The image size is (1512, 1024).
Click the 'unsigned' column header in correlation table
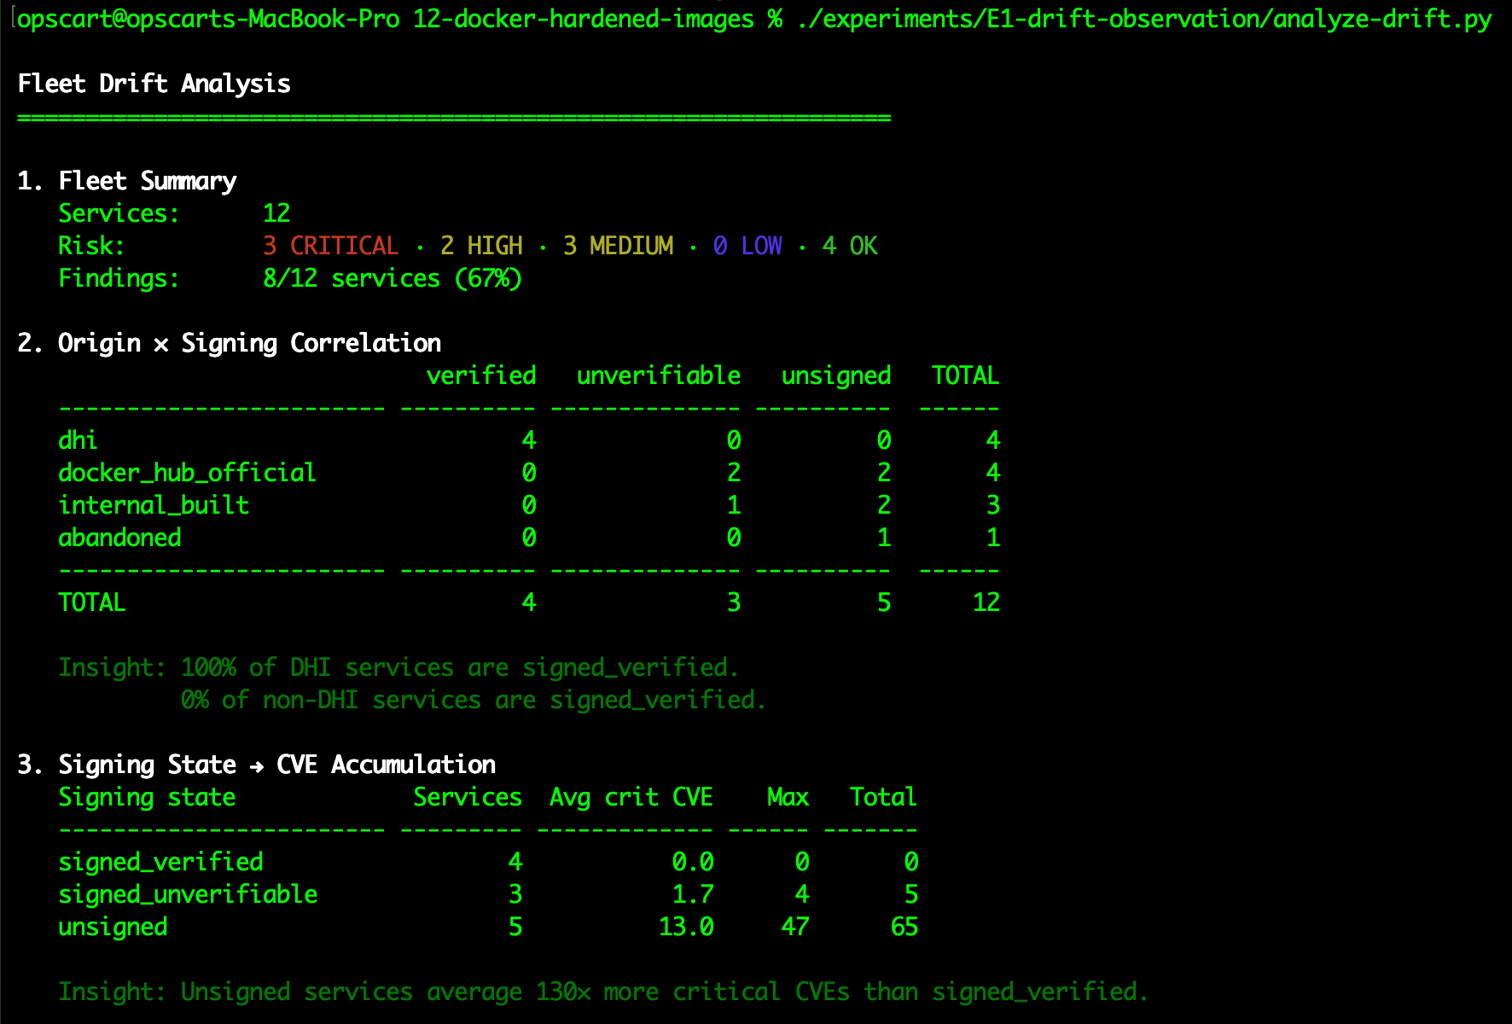[x=836, y=375]
